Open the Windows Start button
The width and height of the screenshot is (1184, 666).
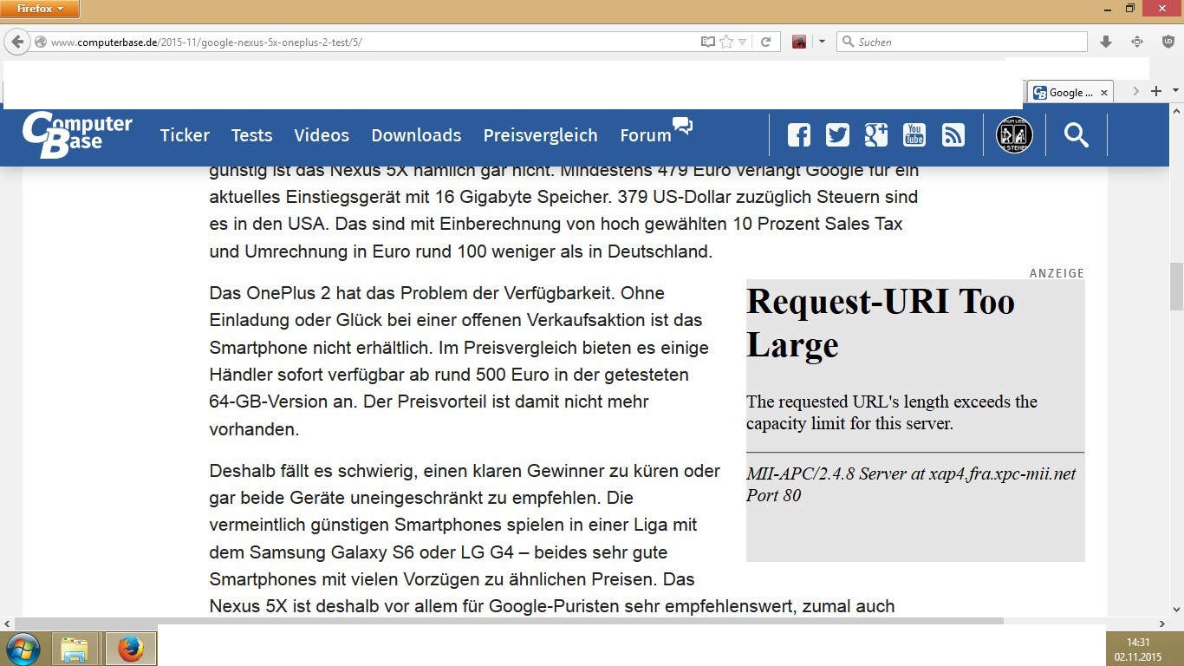[x=23, y=649]
